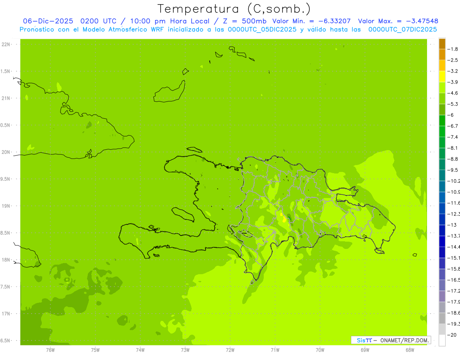Click the '0000UTC_05DIC2025' initialization text
460x355 pixels.
tap(262, 29)
